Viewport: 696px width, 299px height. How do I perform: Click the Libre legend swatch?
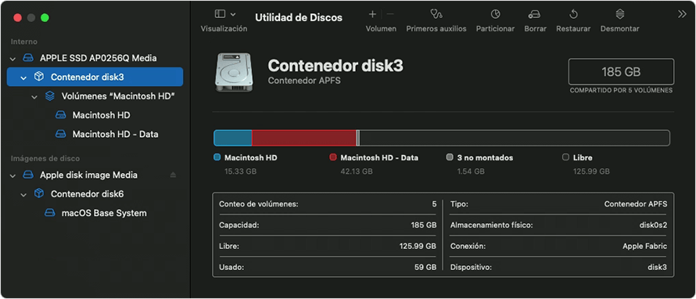point(565,157)
